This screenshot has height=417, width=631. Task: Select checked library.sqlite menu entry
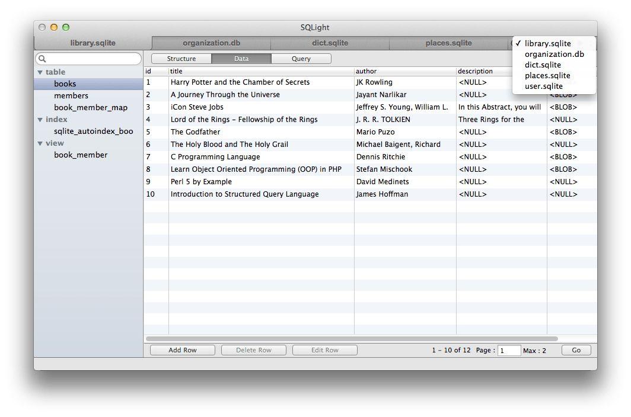[547, 43]
